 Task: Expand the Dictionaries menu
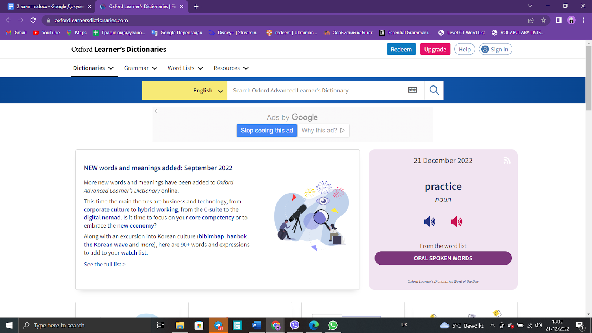coord(93,68)
